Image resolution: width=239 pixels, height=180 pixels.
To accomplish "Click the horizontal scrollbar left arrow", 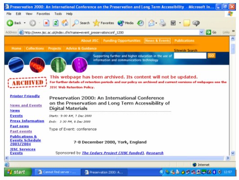I will pos(7,158).
